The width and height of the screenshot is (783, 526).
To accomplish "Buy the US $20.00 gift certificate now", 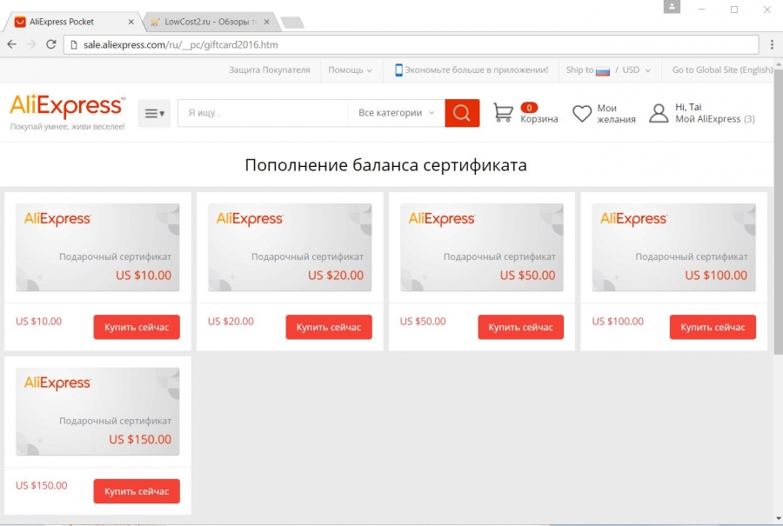I will click(329, 327).
